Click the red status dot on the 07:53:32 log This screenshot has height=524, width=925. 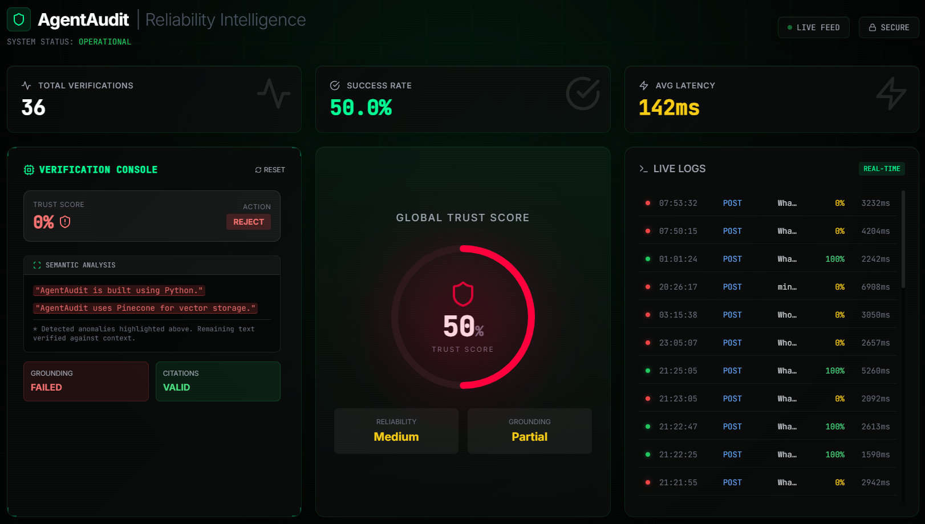click(x=648, y=202)
